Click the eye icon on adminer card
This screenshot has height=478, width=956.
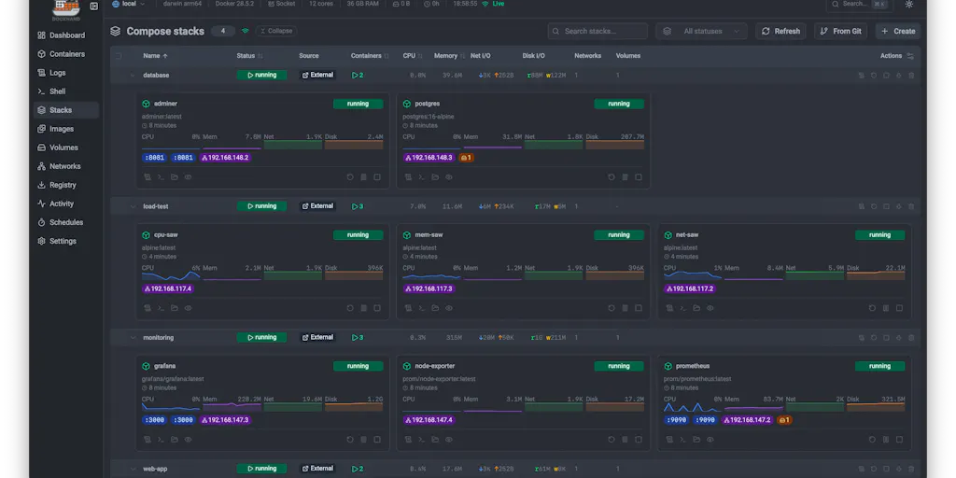click(x=188, y=177)
